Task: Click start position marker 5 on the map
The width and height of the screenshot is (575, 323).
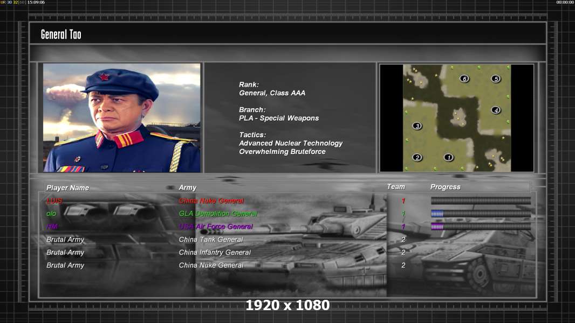Action: point(496,79)
